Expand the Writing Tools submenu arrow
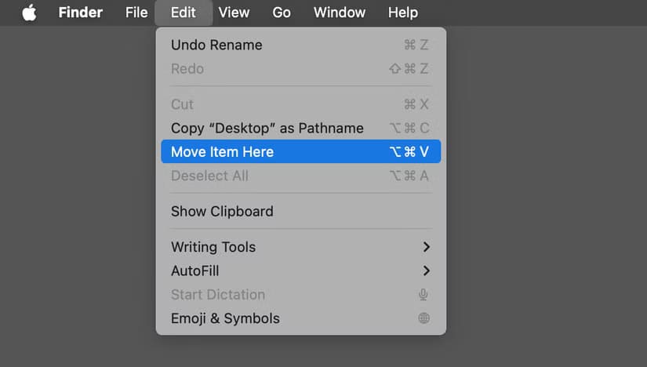Screen dimensions: 647x367 pos(427,247)
